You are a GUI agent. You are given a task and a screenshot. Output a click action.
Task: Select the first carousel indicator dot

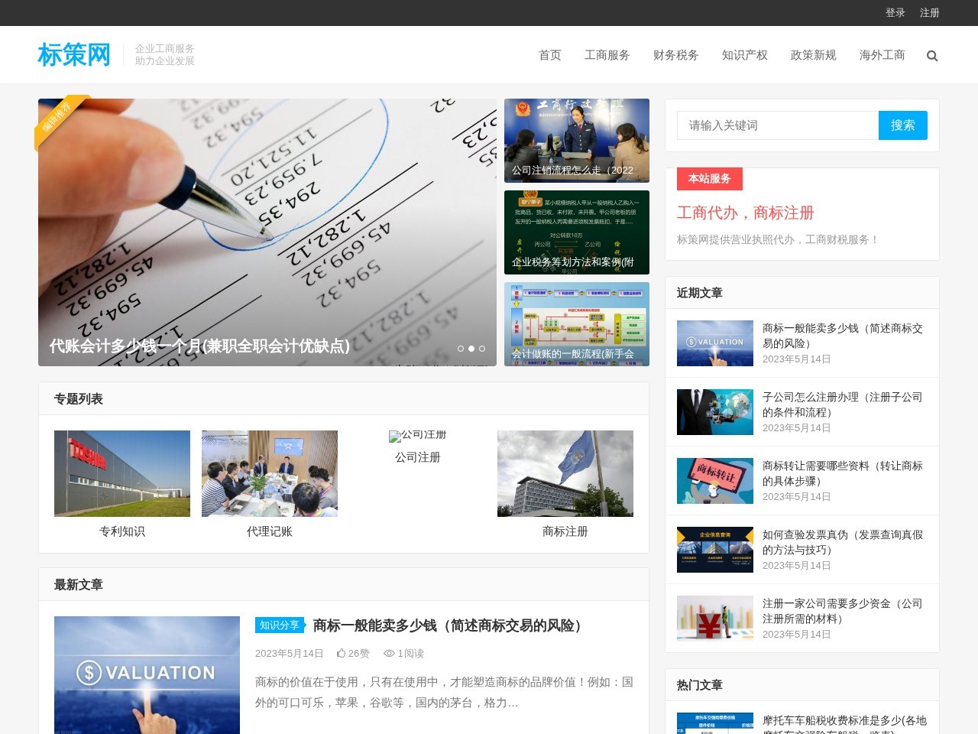[460, 348]
